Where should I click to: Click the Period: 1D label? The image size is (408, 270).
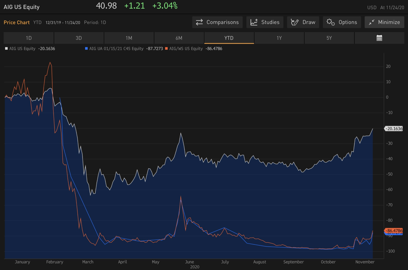(x=95, y=22)
